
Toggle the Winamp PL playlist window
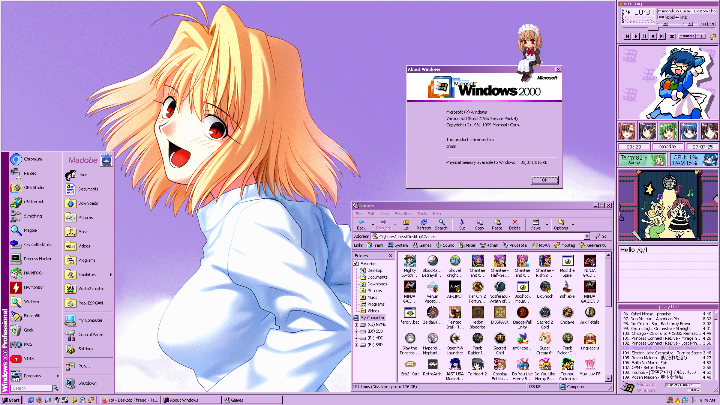tap(712, 24)
